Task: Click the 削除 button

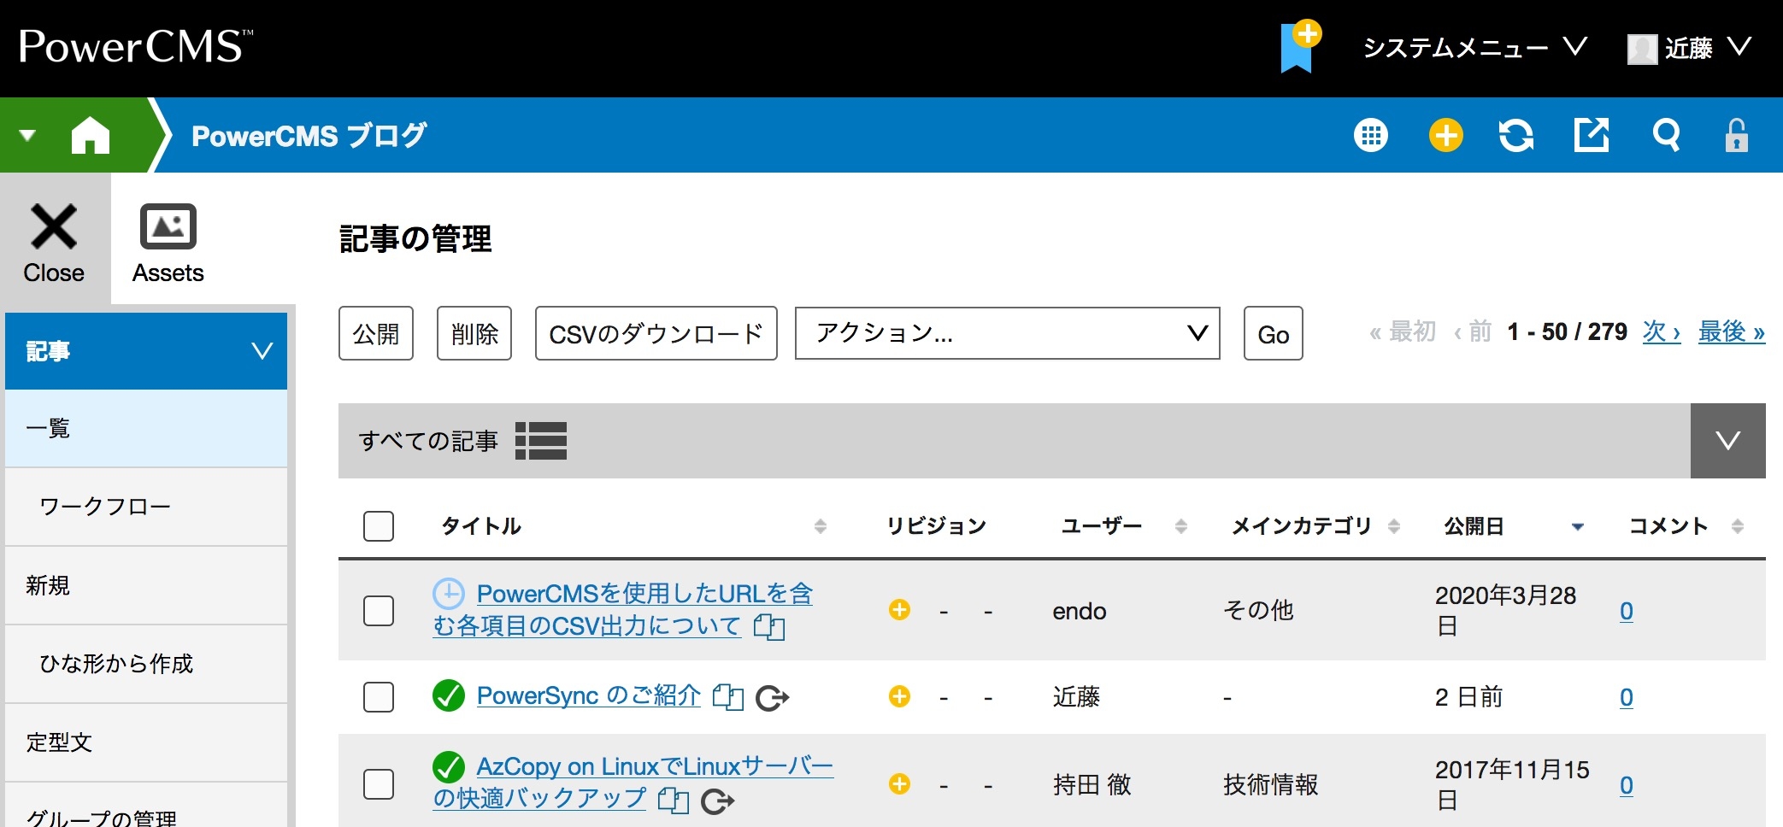Action: [474, 333]
